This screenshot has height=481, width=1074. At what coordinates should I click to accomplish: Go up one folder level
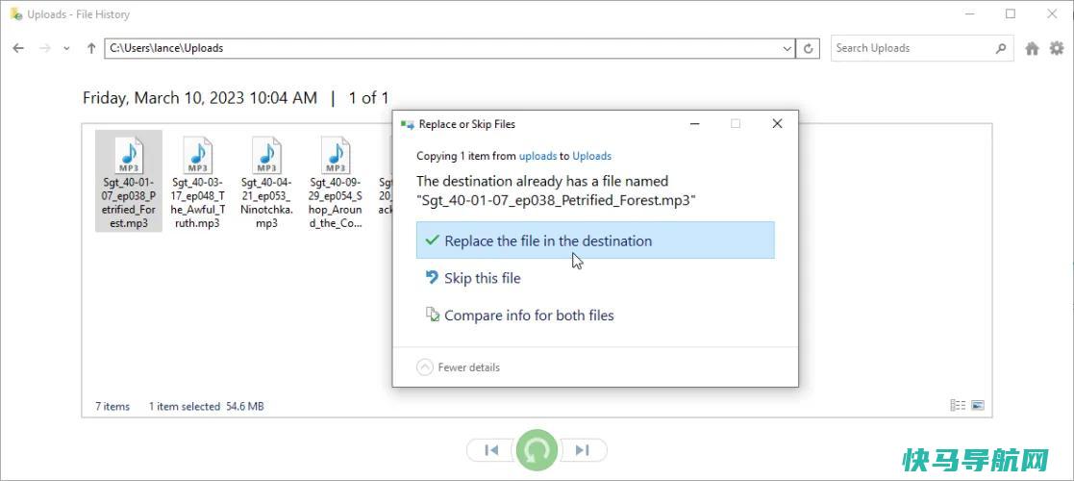point(91,48)
